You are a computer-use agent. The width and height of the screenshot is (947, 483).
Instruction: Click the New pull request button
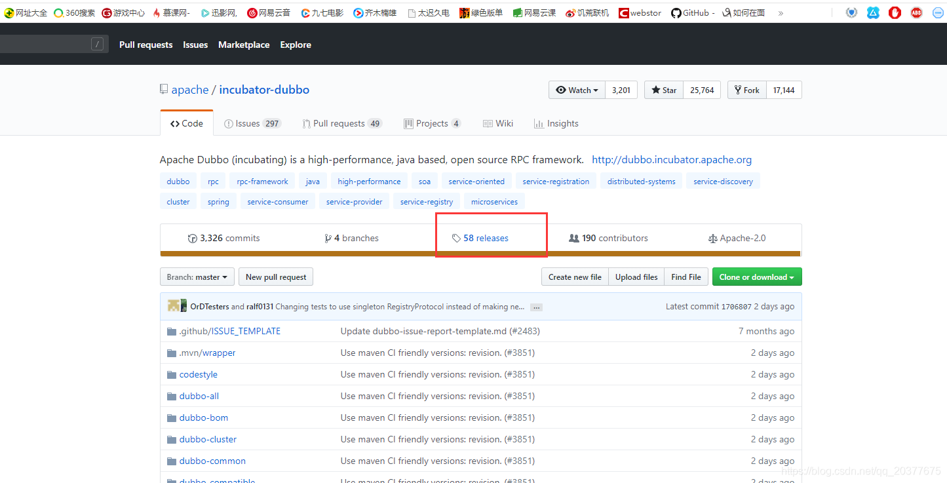(276, 277)
